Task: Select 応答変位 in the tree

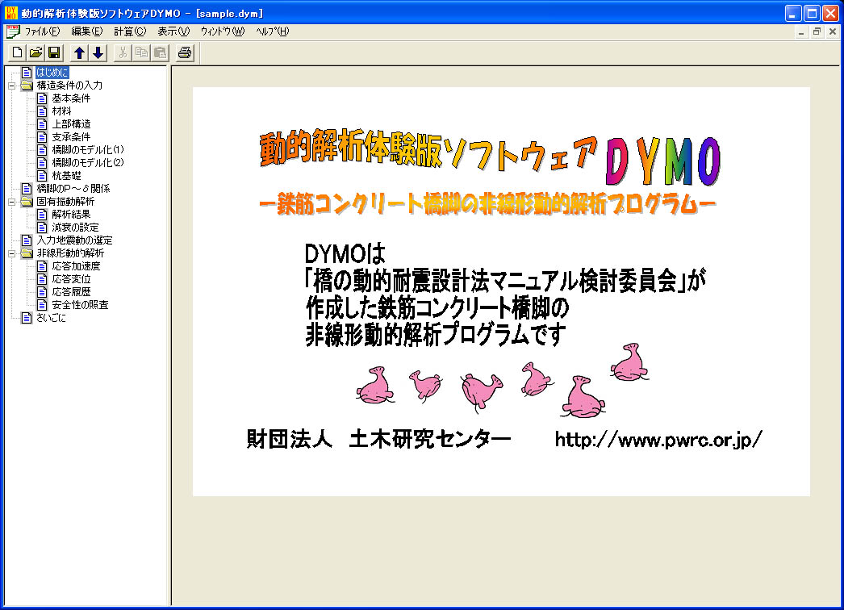Action: pos(71,279)
